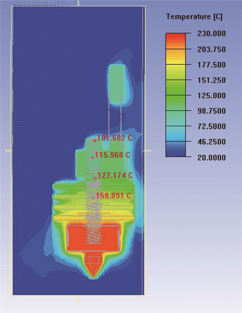This screenshot has height=313, width=242.
Task: Click the isolated teal warm region above probes
Action: (118, 85)
